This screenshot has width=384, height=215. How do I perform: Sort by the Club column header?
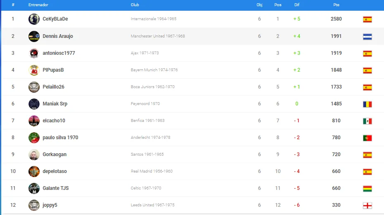(135, 5)
